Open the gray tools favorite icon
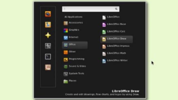Viewport: 178px width, 100px height. 48,46
